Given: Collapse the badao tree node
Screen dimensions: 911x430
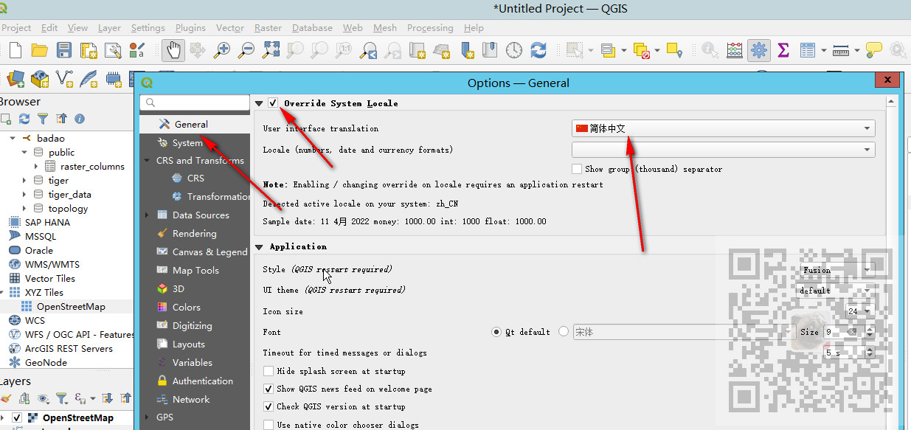Looking at the screenshot, I should [13, 139].
